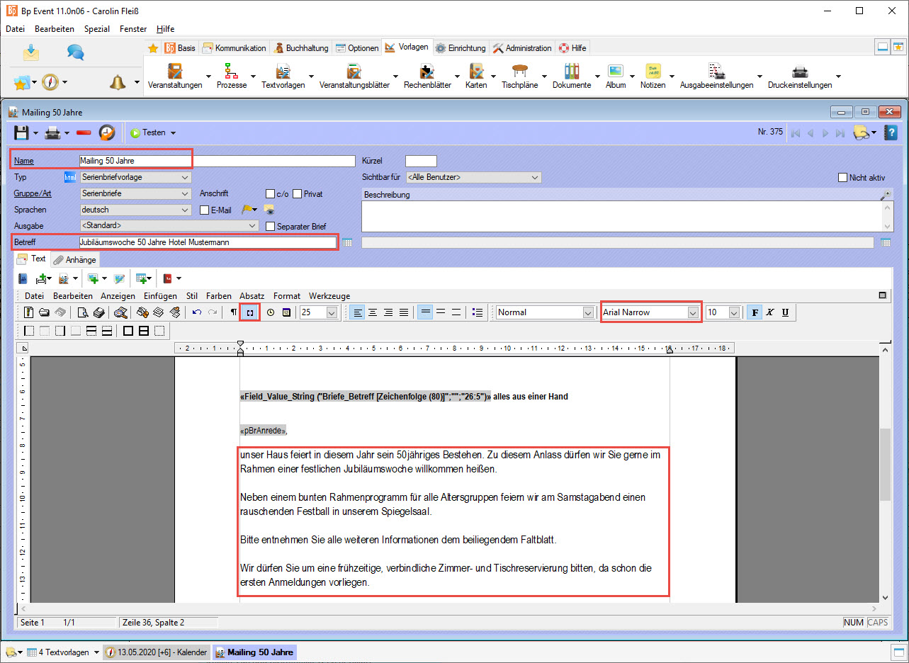The height and width of the screenshot is (663, 909).
Task: Open the Absatz editor menu
Action: pos(252,296)
